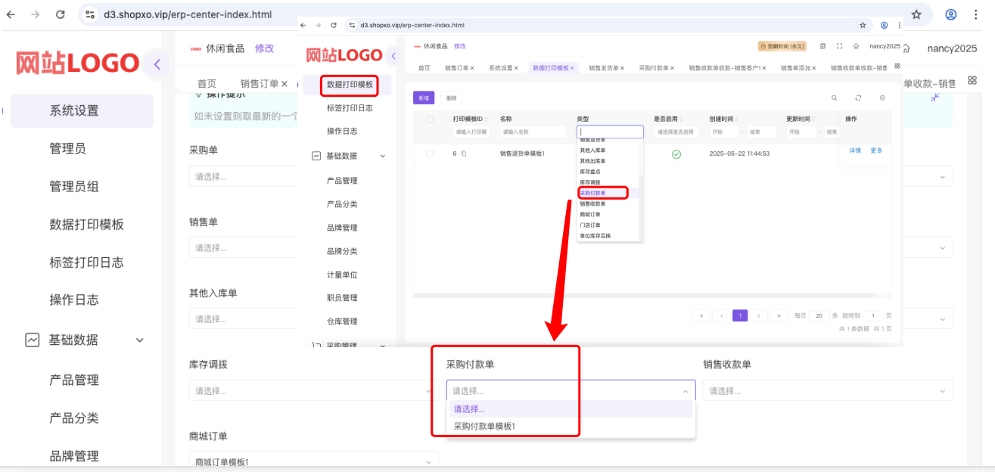Copy template ID 6 with the copy icon
The width and height of the screenshot is (995, 472).
click(x=464, y=154)
